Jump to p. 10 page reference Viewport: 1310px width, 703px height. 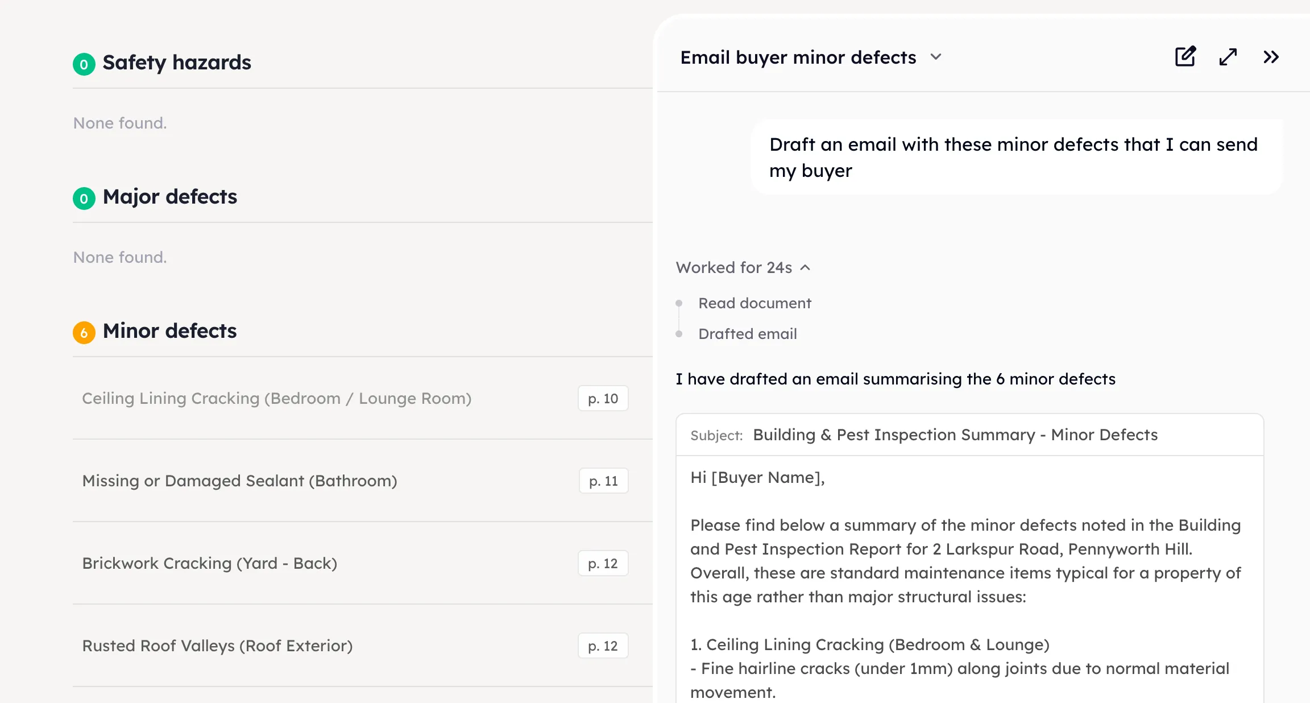tap(603, 398)
